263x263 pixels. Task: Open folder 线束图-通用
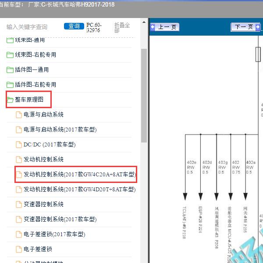(30, 40)
